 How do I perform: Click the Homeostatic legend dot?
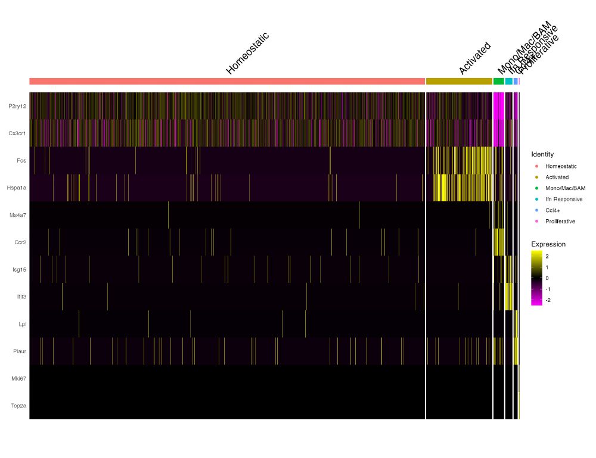pyautogui.click(x=537, y=166)
